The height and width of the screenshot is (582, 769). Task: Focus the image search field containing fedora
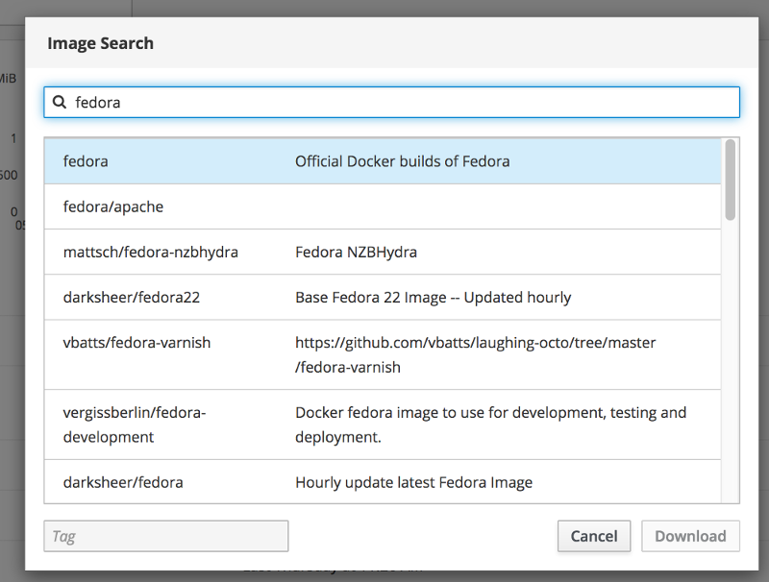[x=391, y=102]
